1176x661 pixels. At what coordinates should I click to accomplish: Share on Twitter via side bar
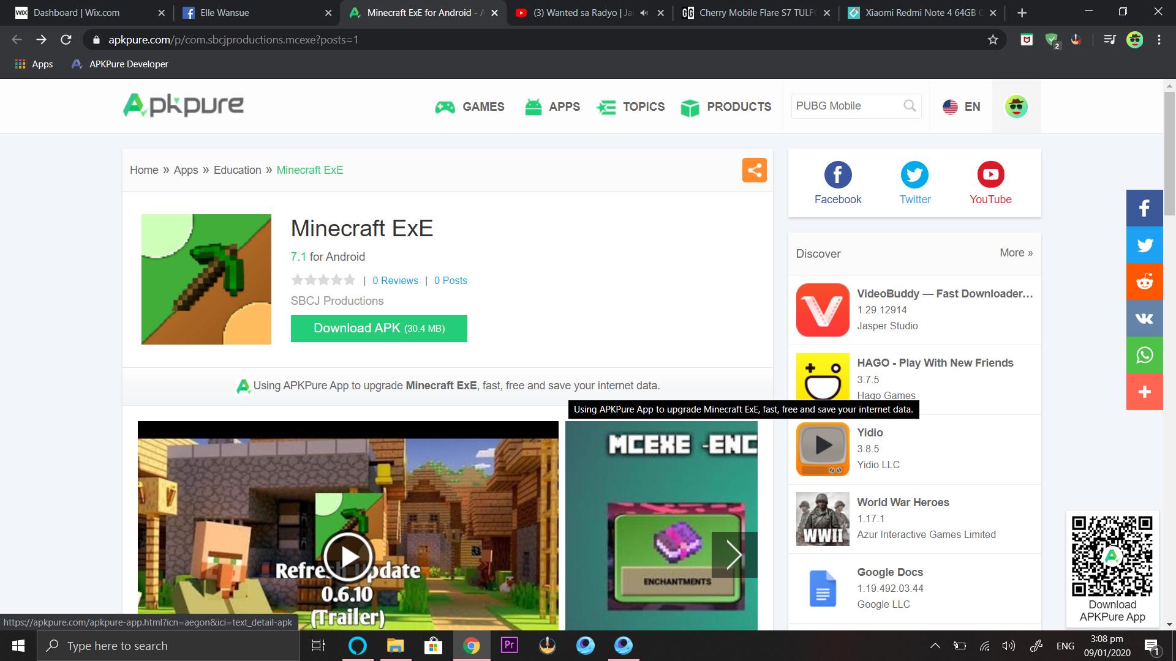(1144, 245)
